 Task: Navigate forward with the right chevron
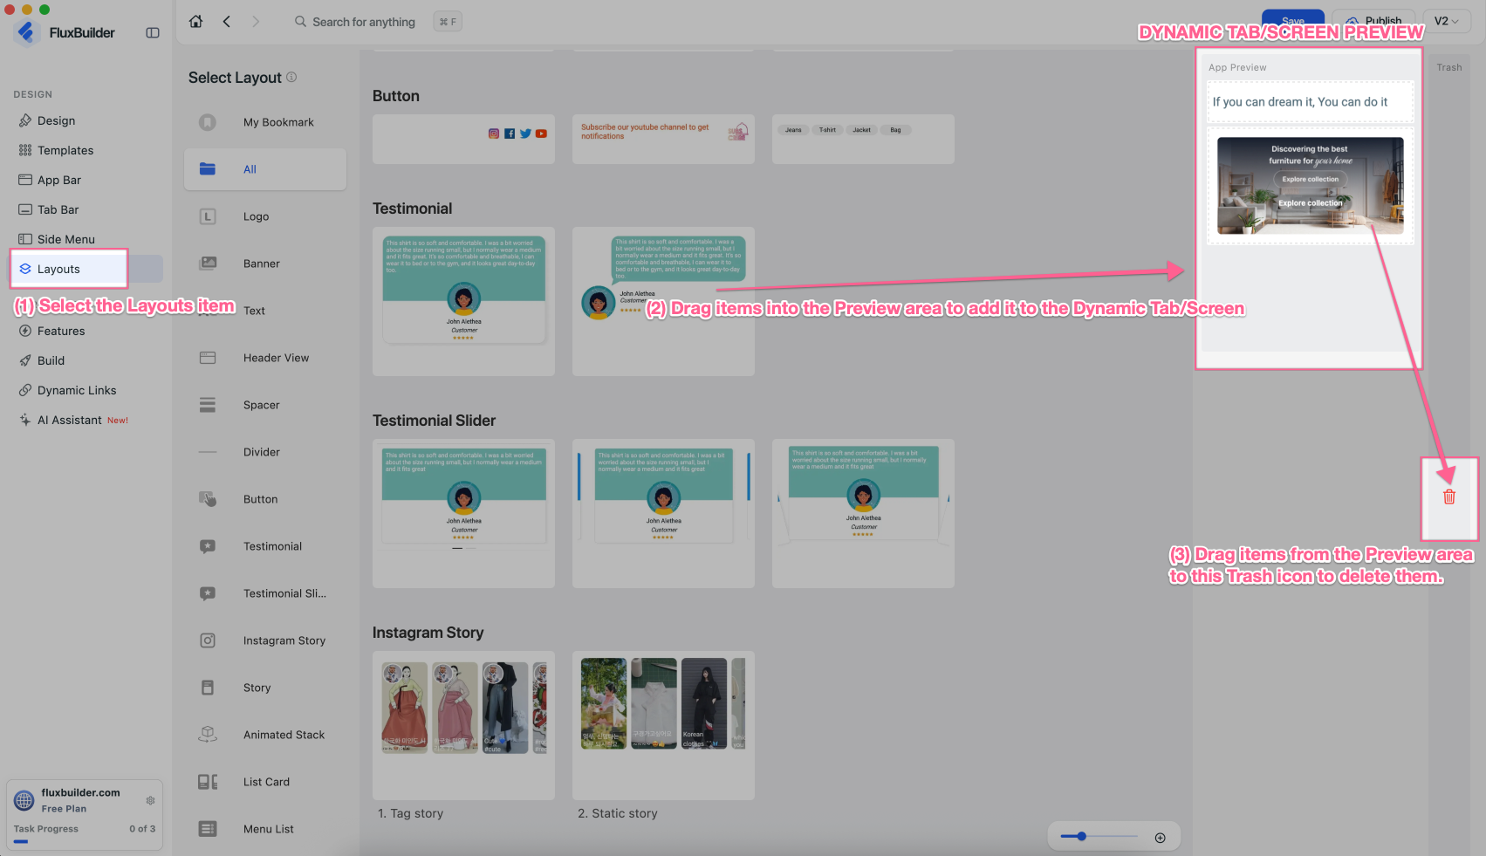pos(256,22)
